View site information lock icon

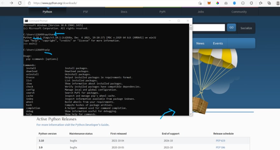(x=30, y=3)
